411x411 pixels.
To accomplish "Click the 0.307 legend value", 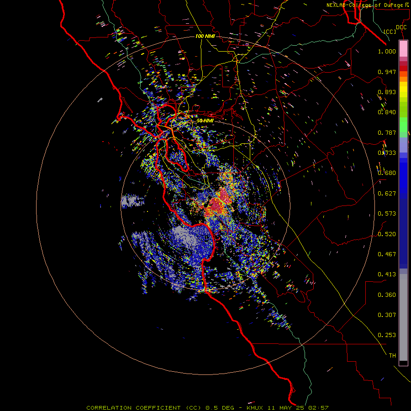I will (387, 315).
